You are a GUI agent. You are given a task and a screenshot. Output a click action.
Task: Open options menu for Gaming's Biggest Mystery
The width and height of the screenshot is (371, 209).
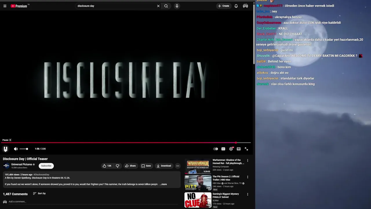click(x=248, y=194)
